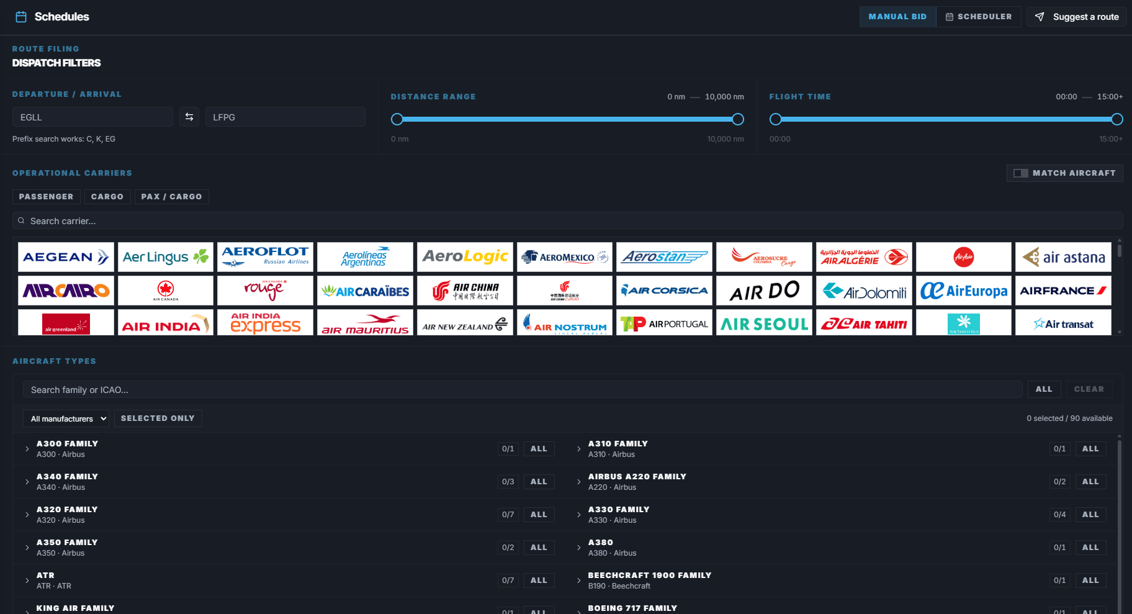The width and height of the screenshot is (1132, 614).
Task: Click the flight time minimum handle
Action: (776, 119)
